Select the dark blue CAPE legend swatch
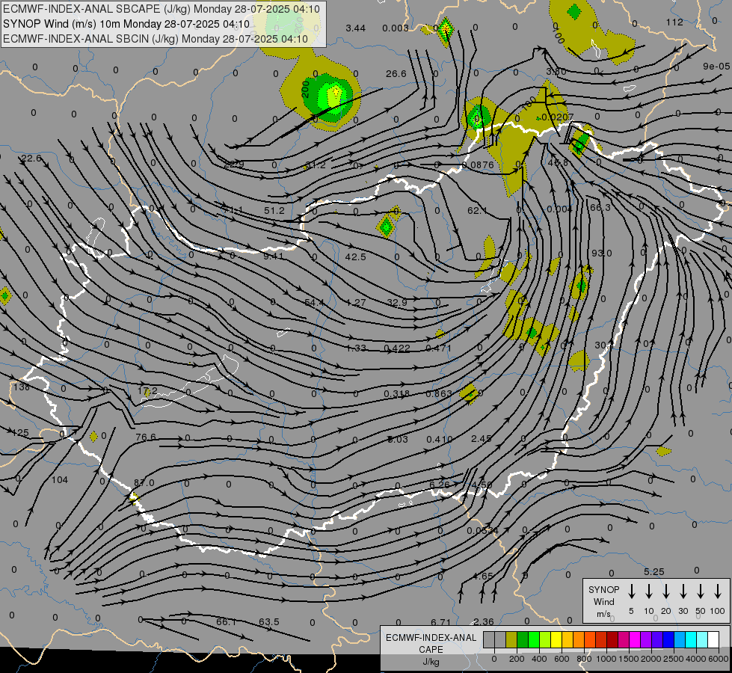This screenshot has height=673, width=732. (x=668, y=640)
